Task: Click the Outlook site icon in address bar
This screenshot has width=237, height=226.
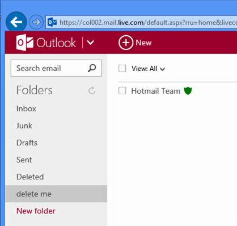Action: (x=52, y=23)
